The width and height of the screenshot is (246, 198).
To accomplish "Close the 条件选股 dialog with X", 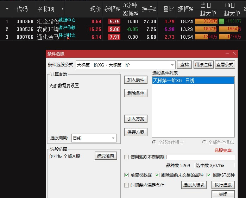I will (x=234, y=53).
